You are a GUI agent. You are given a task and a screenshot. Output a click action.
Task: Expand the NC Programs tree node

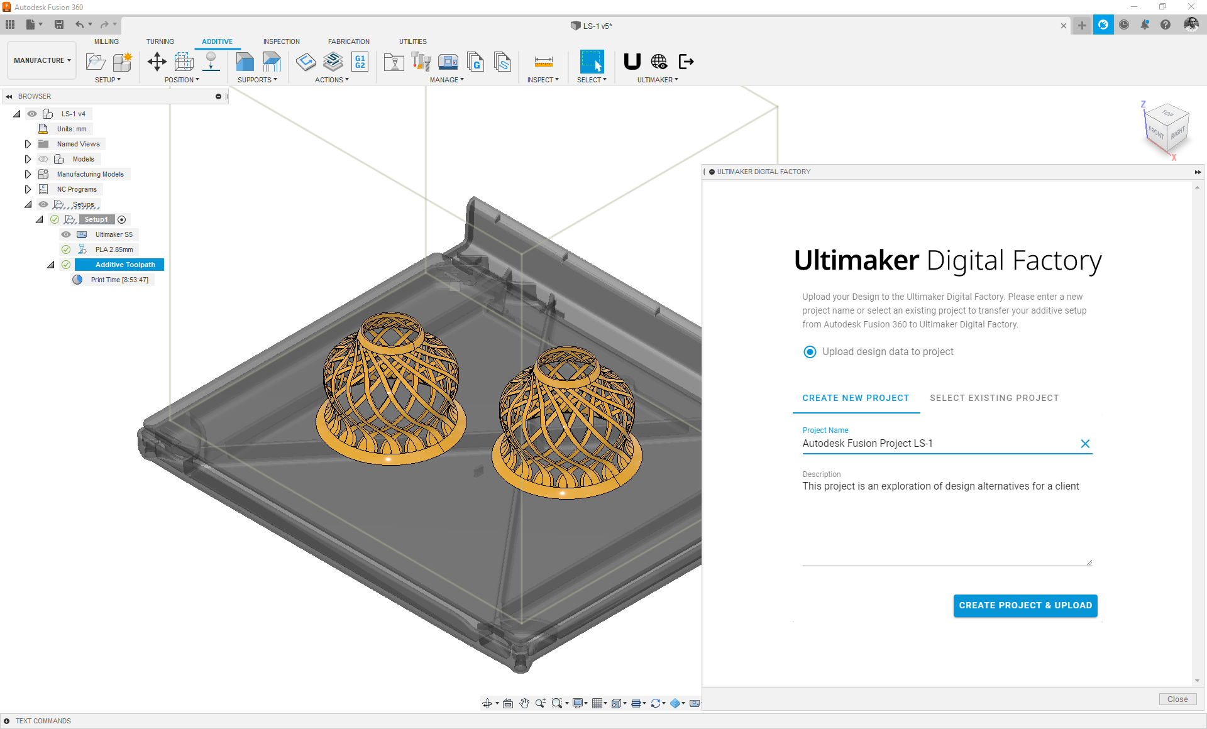28,189
